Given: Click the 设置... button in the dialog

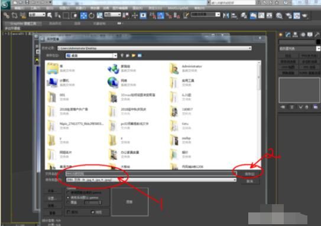Looking at the screenshot, I should (53, 198).
